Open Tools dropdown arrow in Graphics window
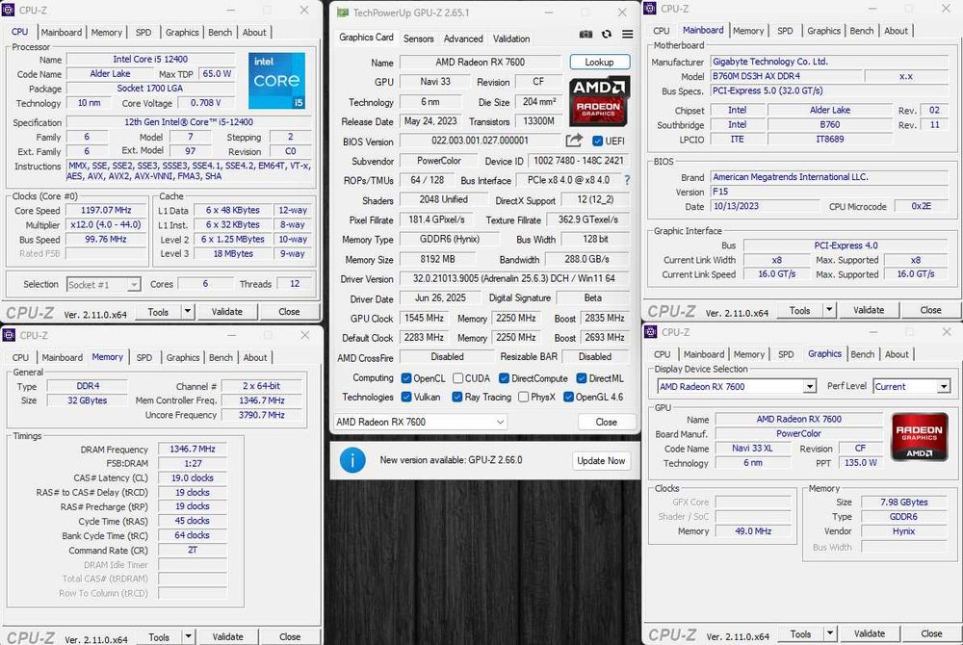The height and width of the screenshot is (645, 963). pyautogui.click(x=830, y=633)
